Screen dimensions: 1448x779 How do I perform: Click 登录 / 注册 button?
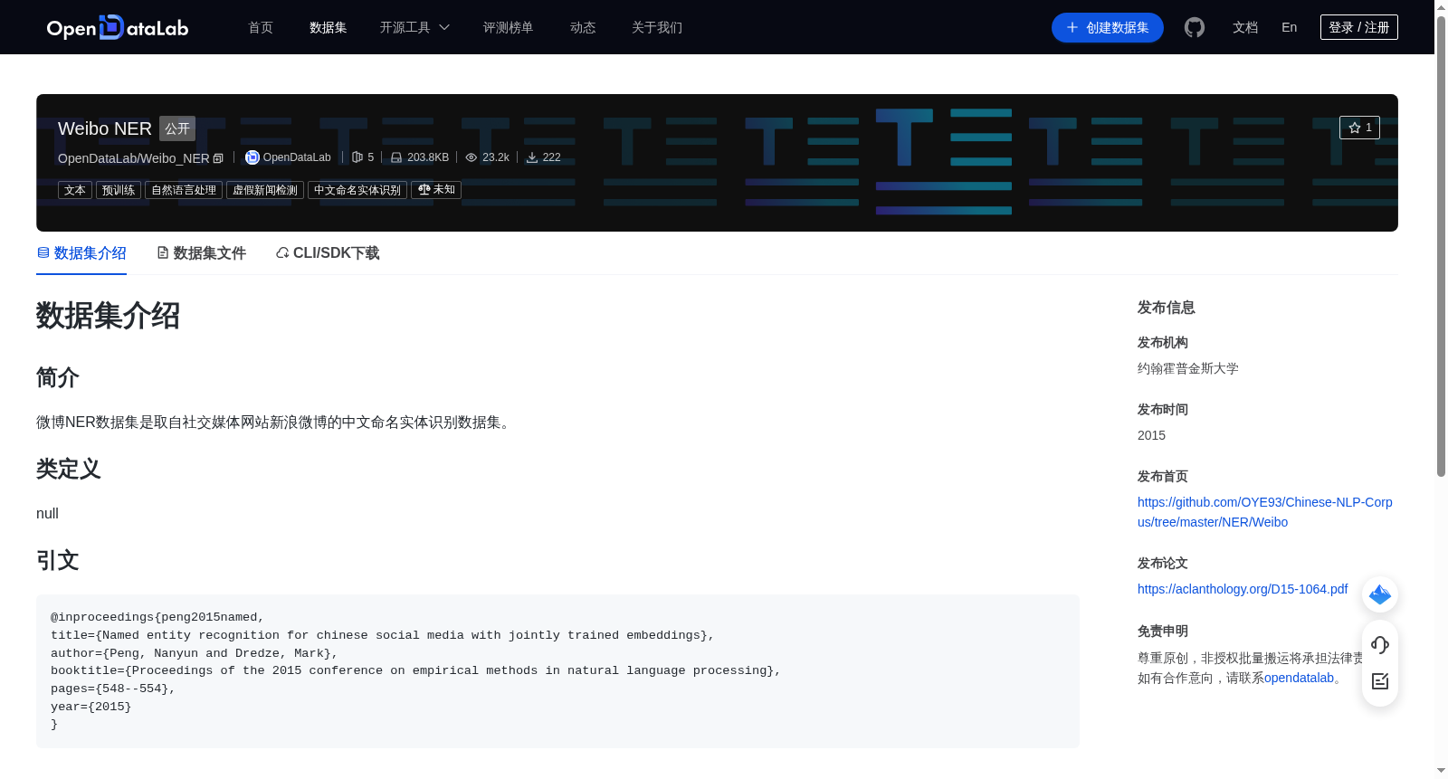[x=1359, y=27]
